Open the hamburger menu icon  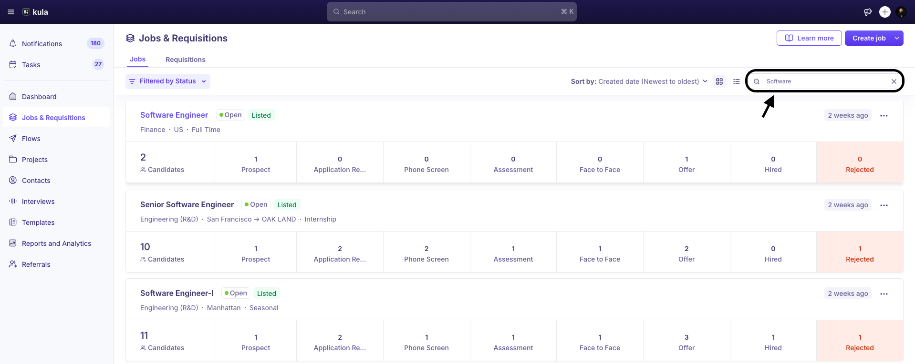coord(11,12)
